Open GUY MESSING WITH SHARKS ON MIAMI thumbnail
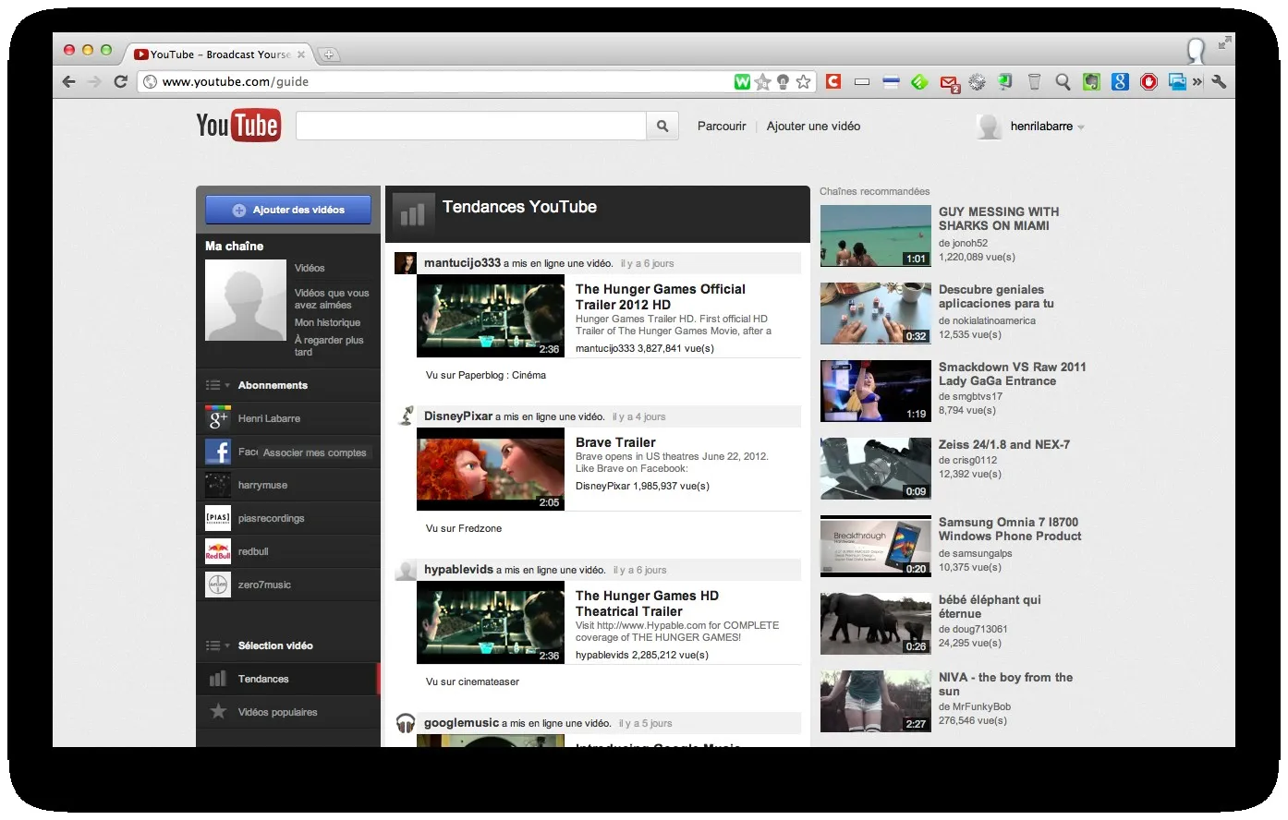Viewport: 1288px width, 820px height. (876, 235)
